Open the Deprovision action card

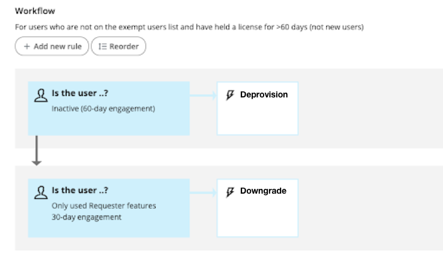coord(257,114)
